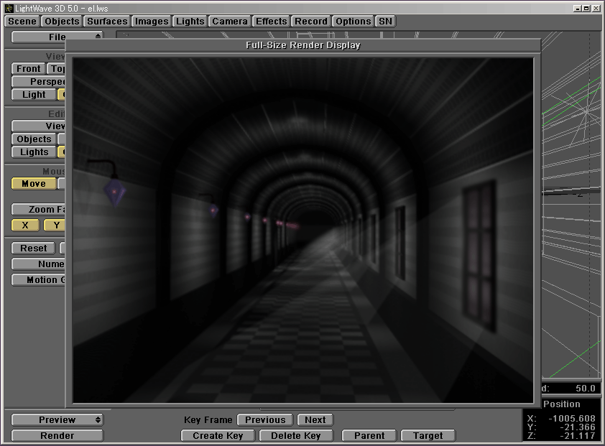Open the Images panel tab
The image size is (605, 446).
coord(152,22)
